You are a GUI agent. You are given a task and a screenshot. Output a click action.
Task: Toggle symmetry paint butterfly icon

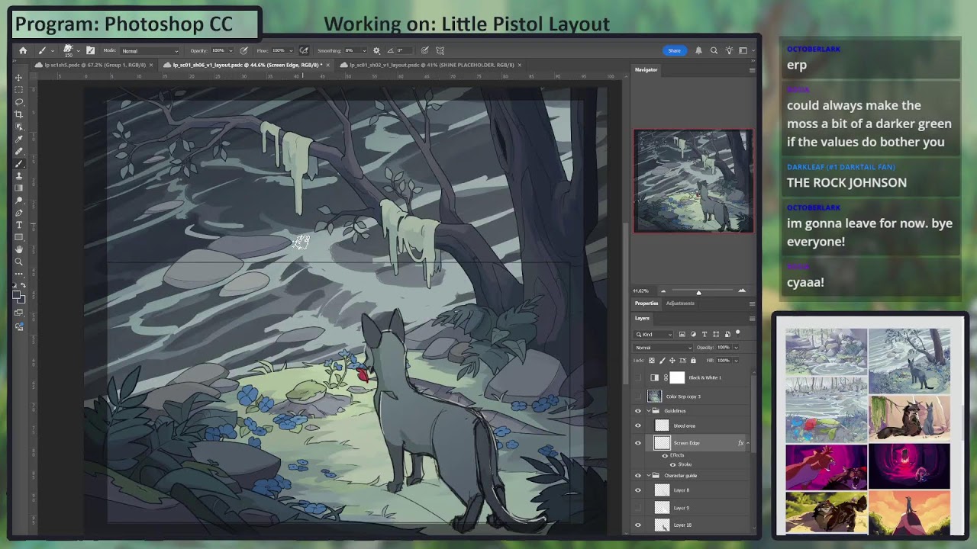click(x=440, y=50)
